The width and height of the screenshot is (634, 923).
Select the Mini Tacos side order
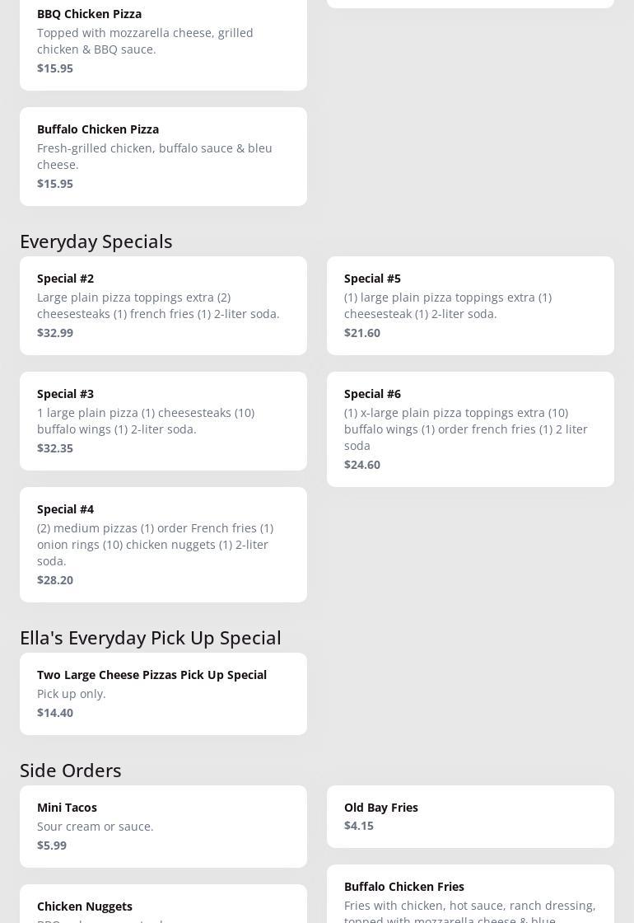coord(163,826)
